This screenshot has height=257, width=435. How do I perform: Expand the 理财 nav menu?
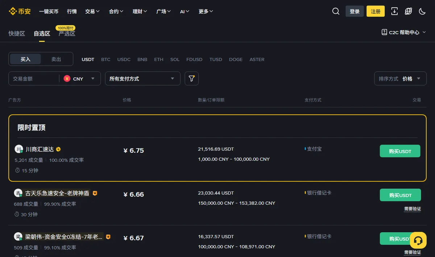[140, 12]
